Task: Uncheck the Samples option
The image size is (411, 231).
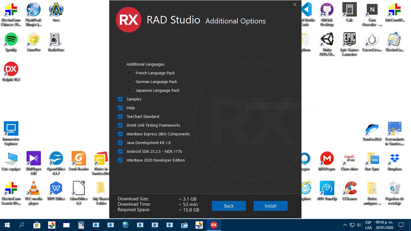Action: coord(120,99)
